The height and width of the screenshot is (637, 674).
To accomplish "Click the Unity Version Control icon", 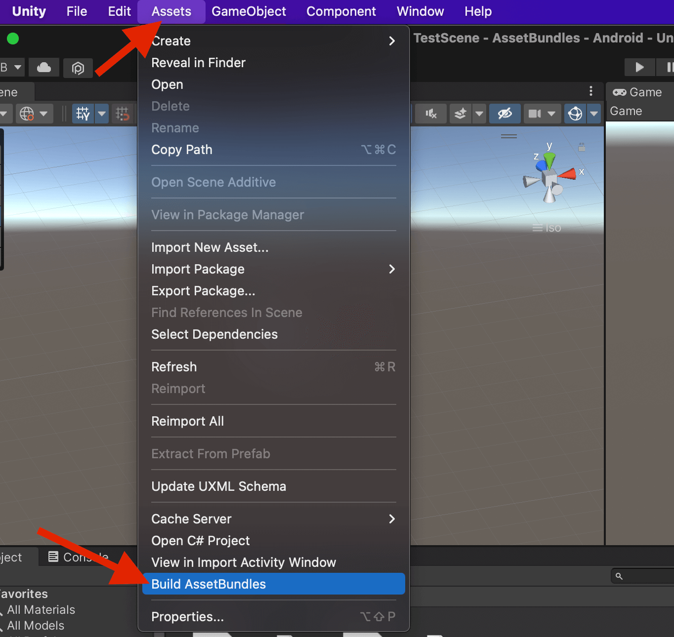I will pyautogui.click(x=78, y=68).
